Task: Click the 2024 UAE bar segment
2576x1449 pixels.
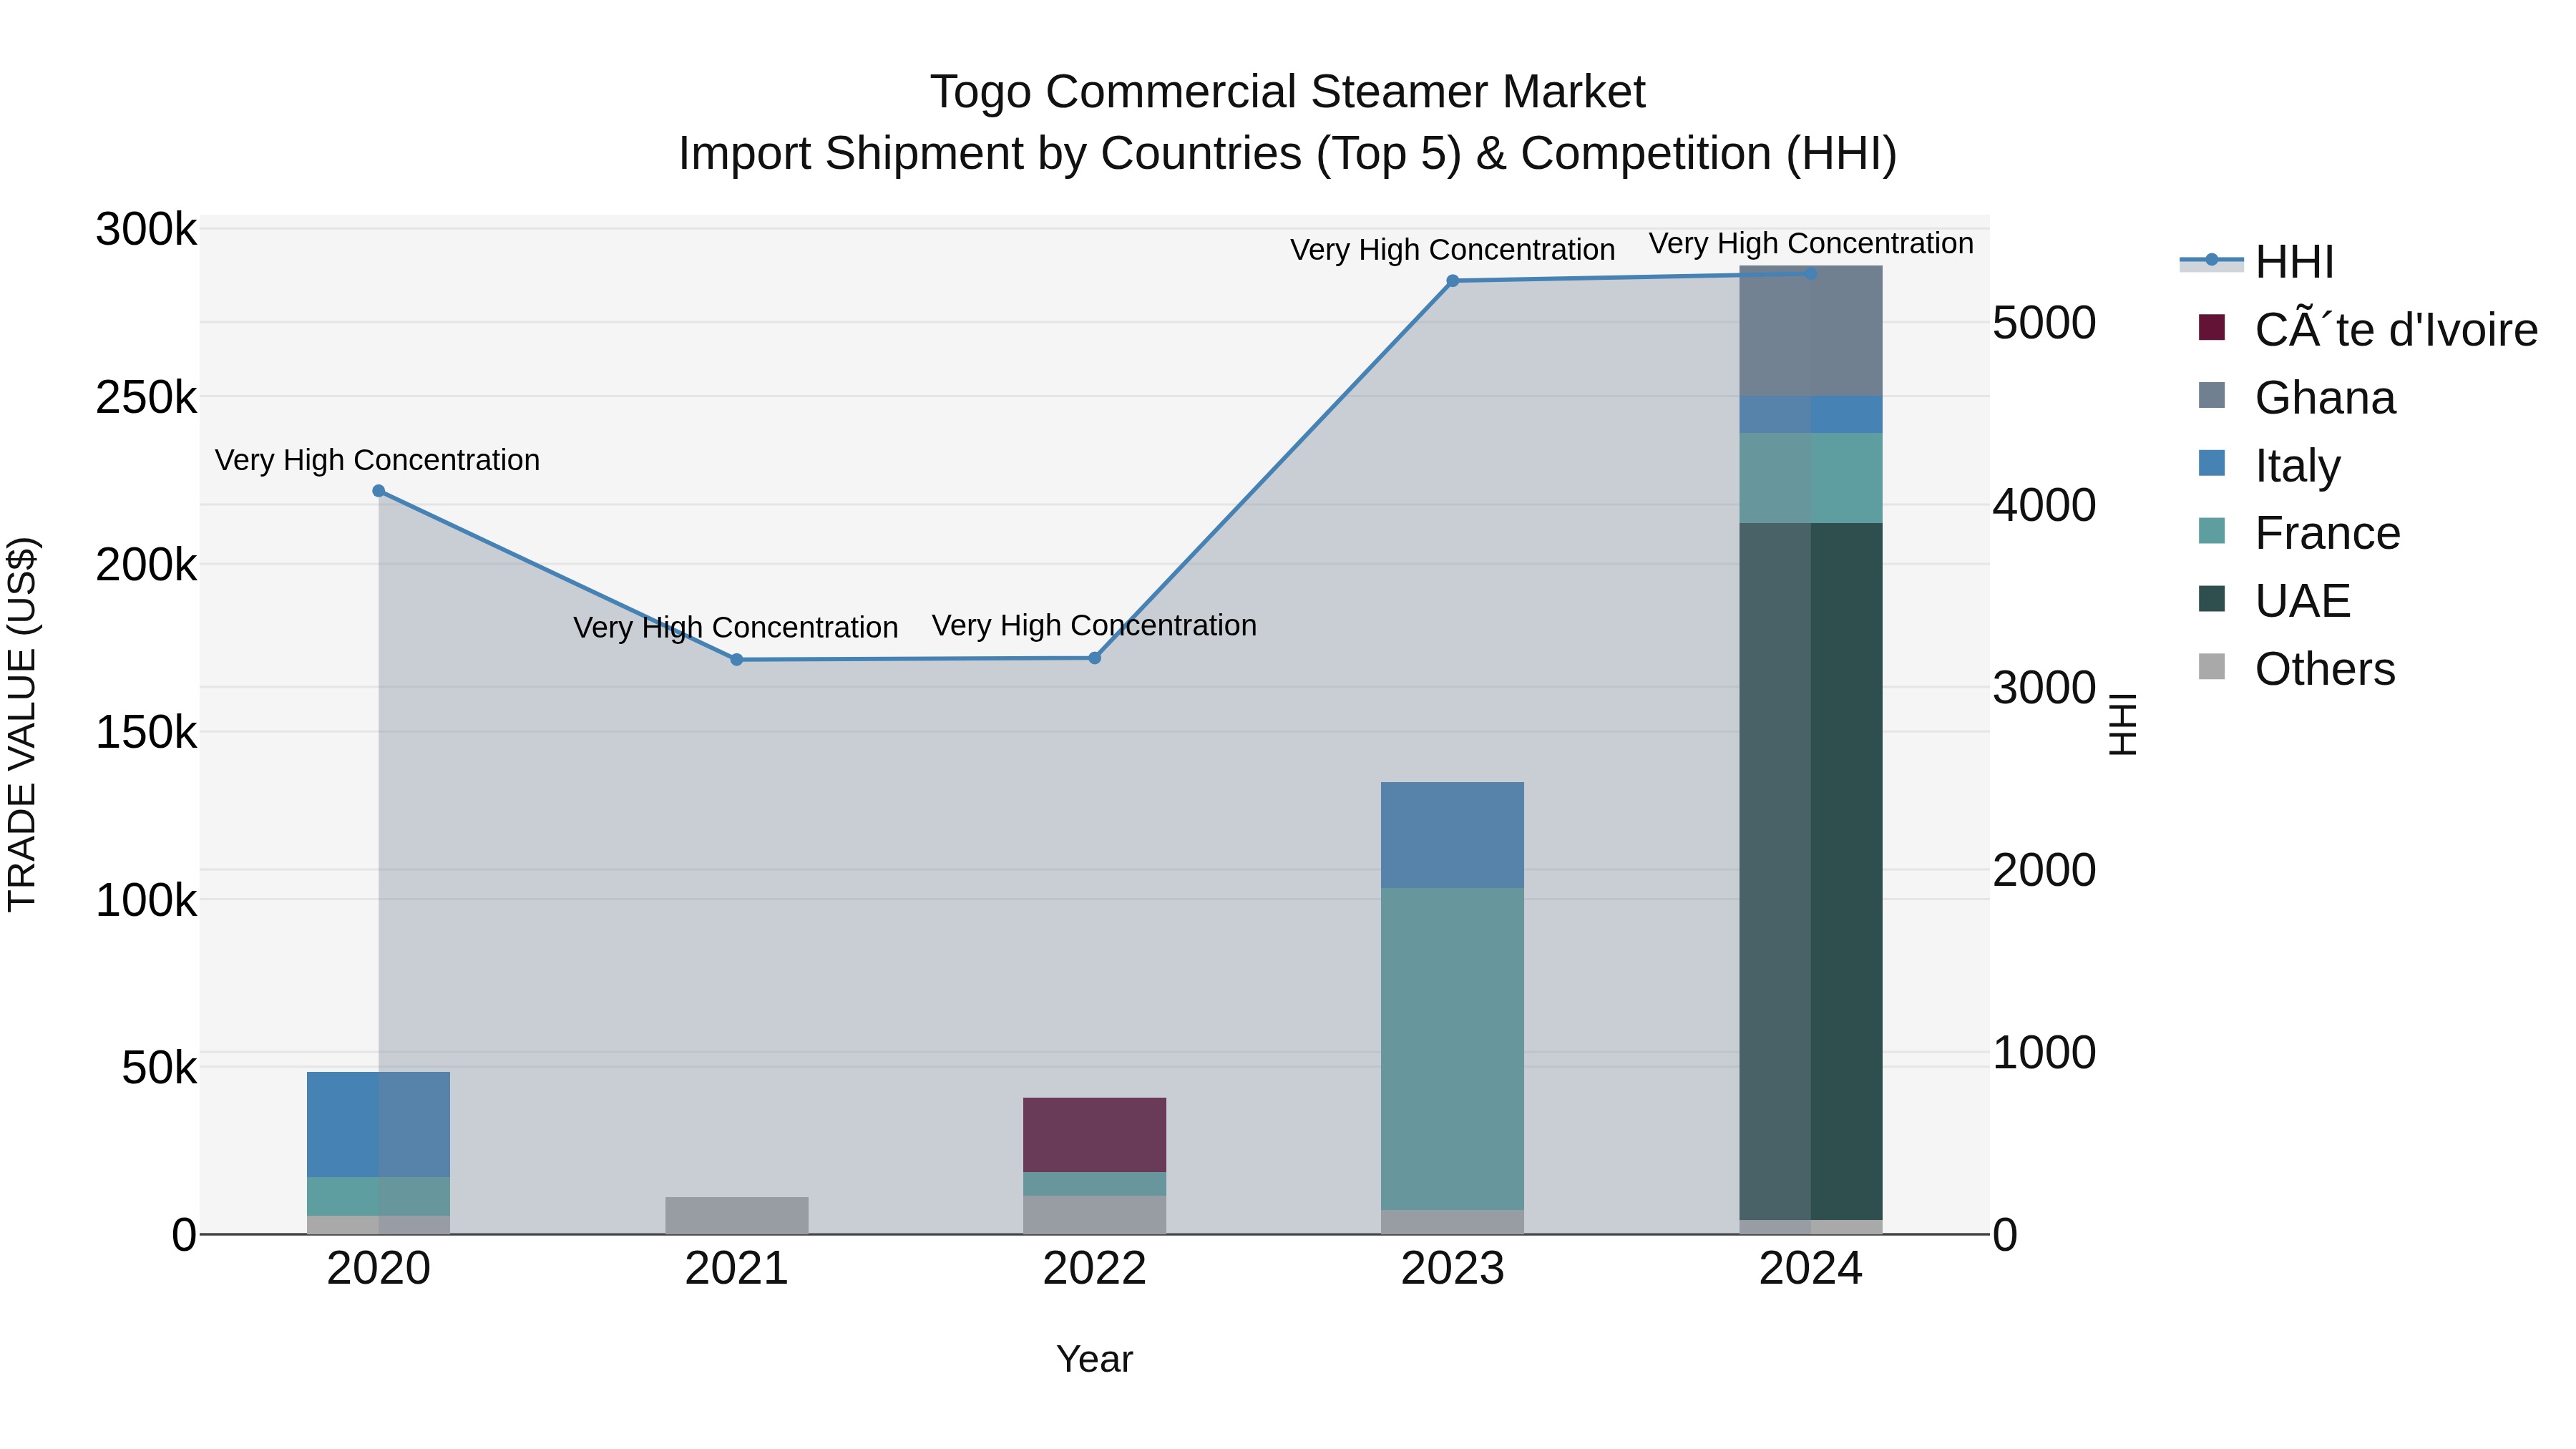Action: tap(1811, 871)
